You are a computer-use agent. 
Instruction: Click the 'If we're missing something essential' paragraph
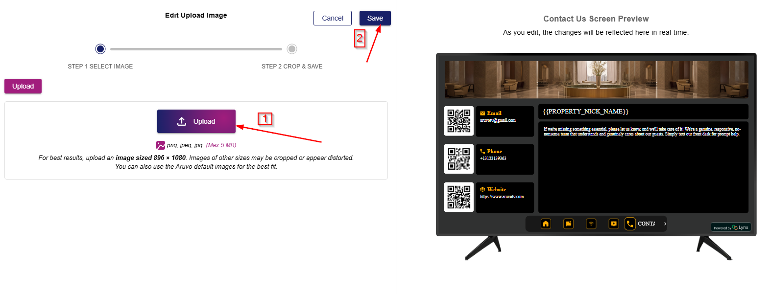642,132
